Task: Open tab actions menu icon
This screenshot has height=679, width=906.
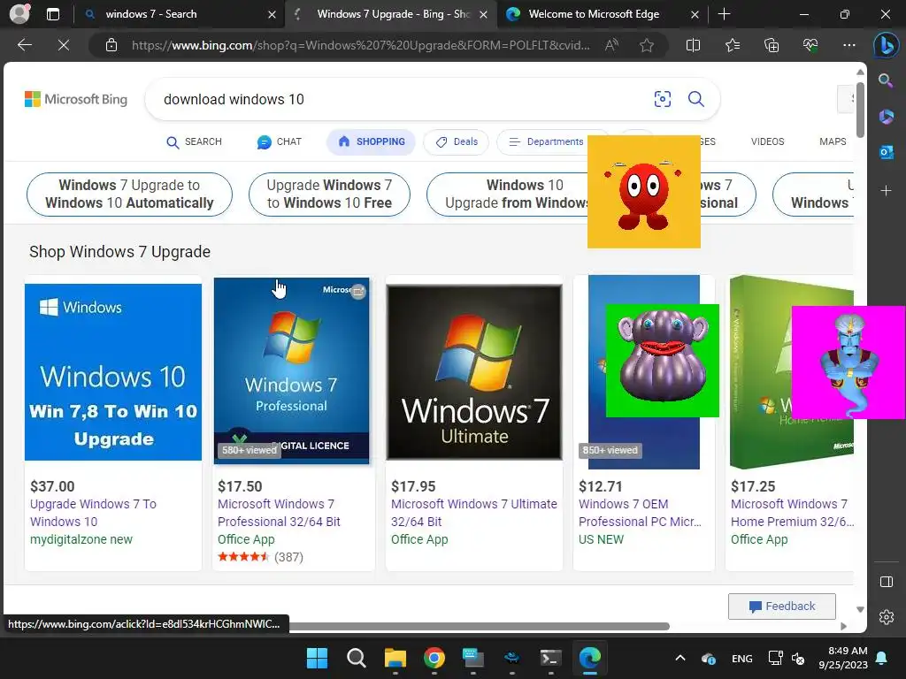Action: pos(52,14)
